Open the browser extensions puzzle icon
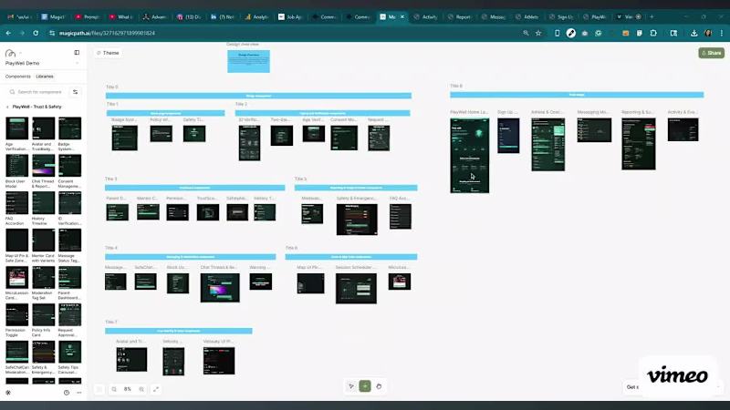 pyautogui.click(x=653, y=33)
